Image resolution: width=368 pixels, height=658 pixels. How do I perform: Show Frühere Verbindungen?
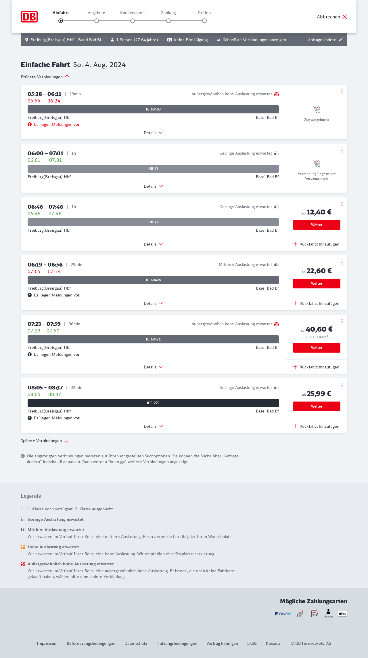click(45, 77)
